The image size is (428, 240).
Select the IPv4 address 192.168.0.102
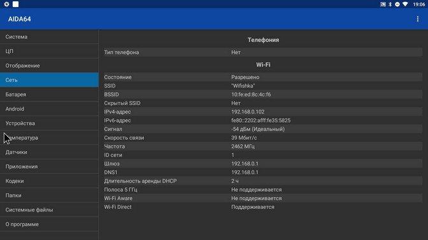tap(248, 112)
